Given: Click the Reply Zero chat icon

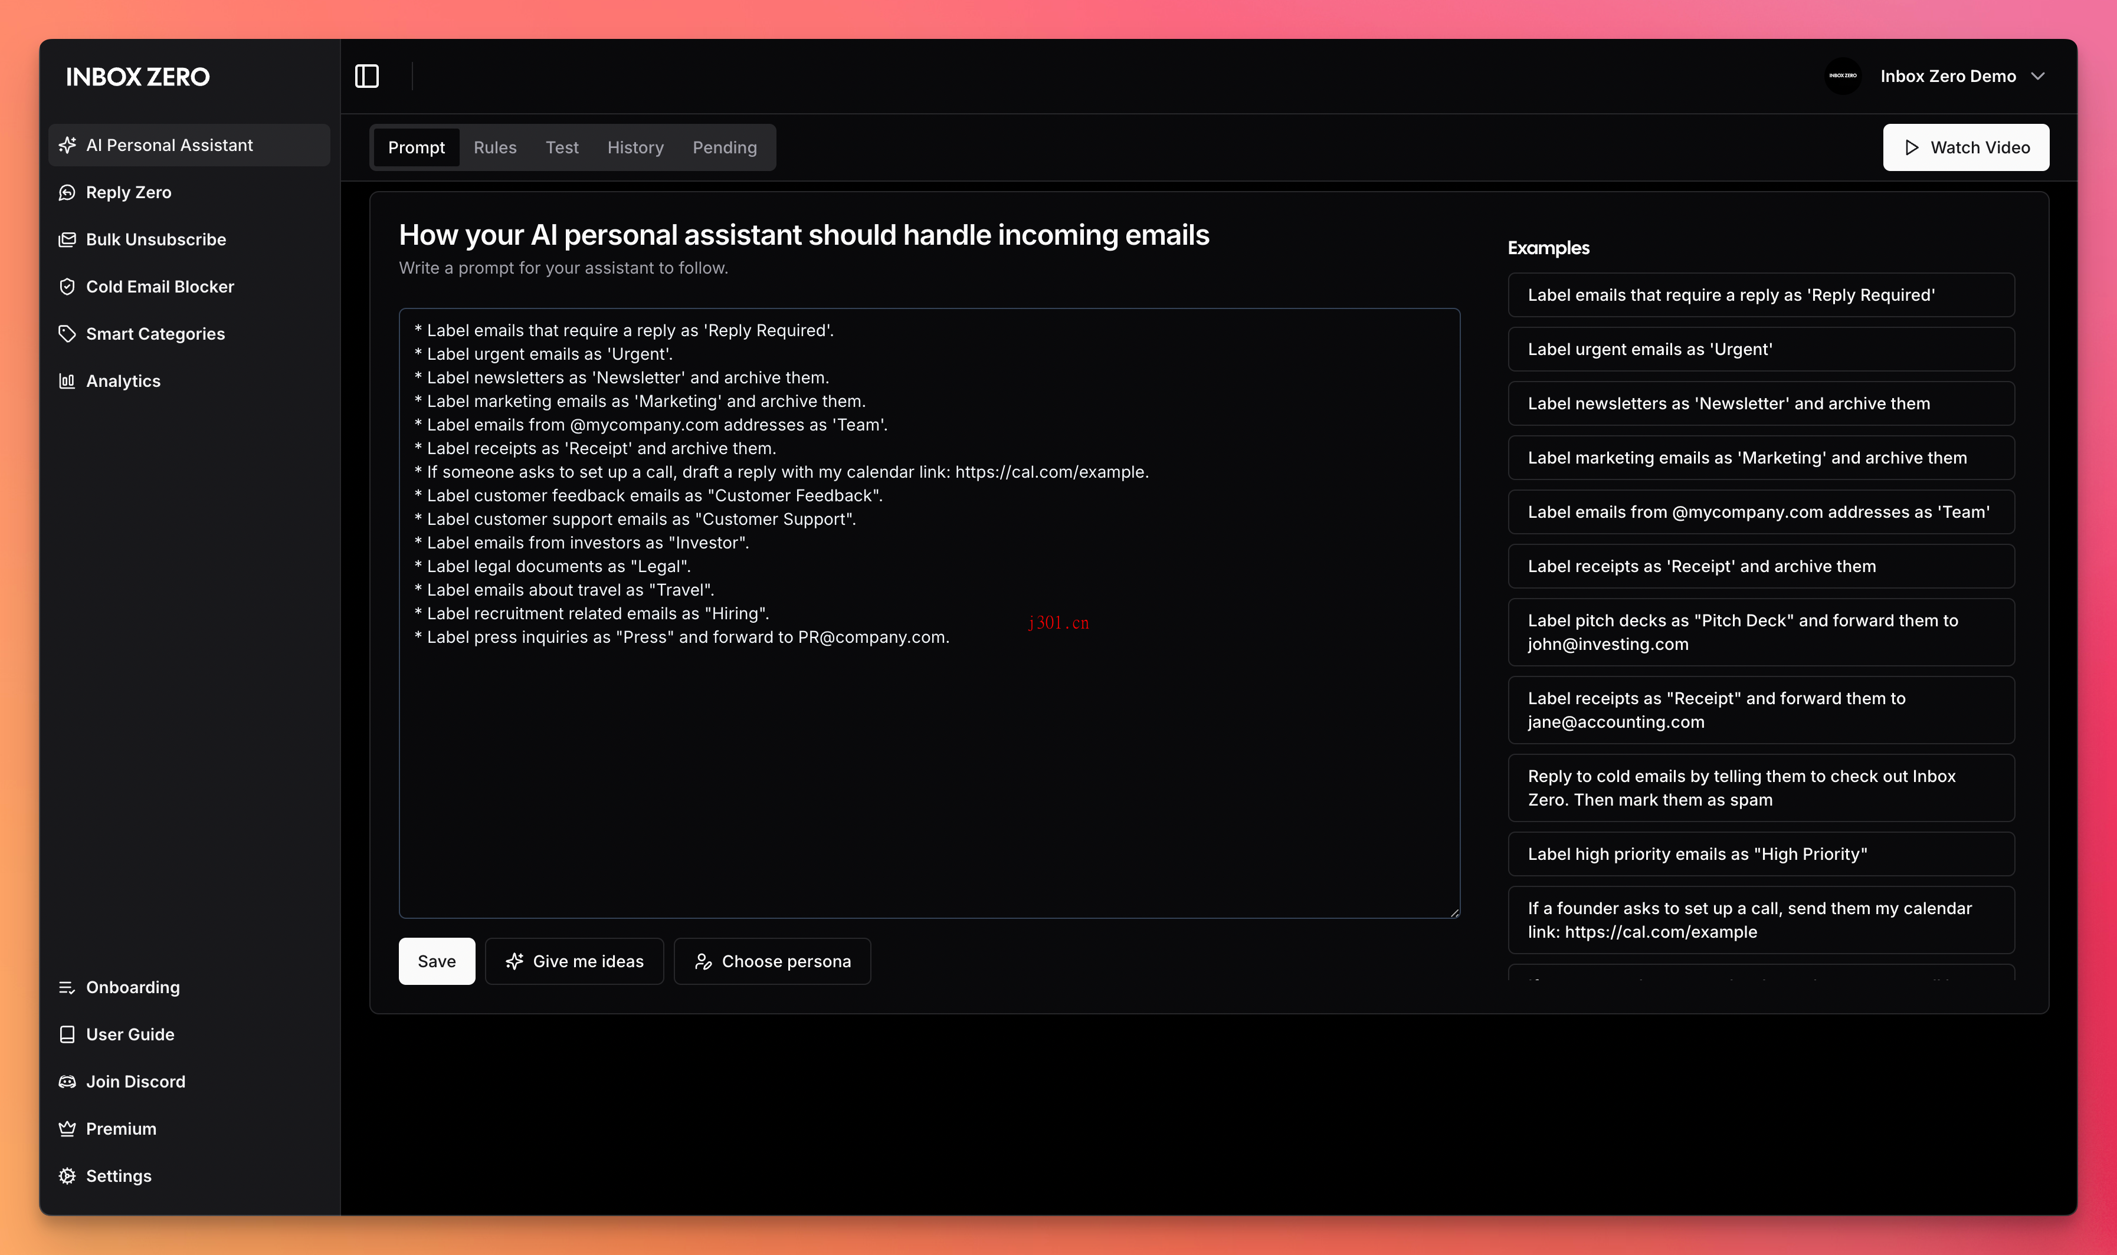Looking at the screenshot, I should (67, 193).
